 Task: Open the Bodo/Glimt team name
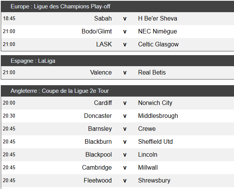(96, 32)
